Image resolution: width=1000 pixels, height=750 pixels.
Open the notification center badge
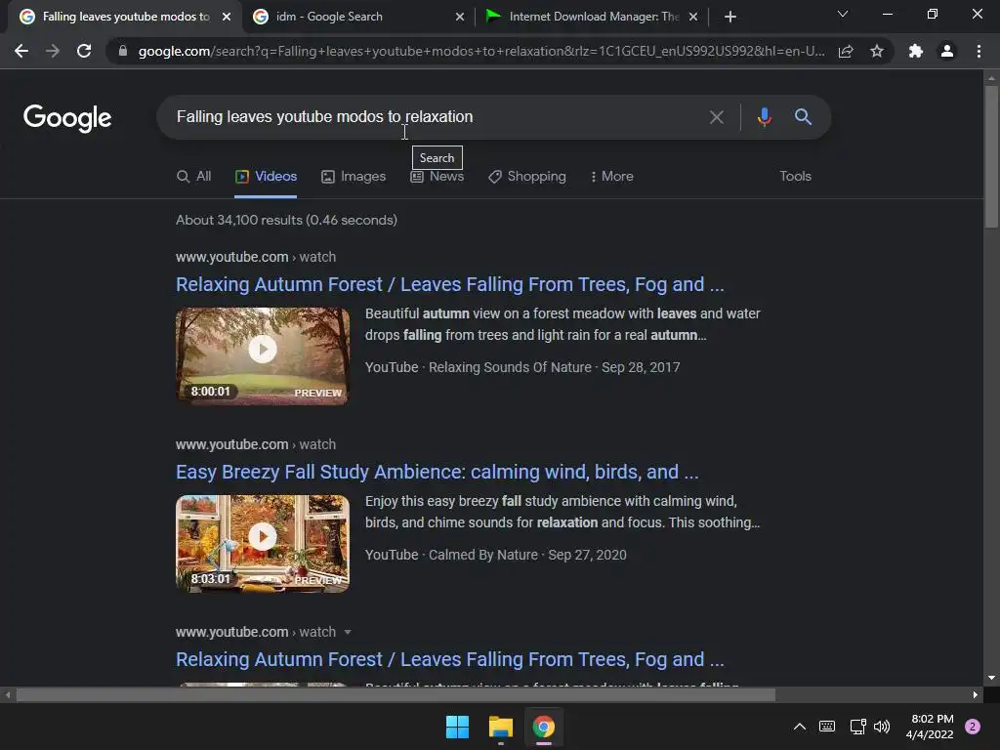point(973,727)
